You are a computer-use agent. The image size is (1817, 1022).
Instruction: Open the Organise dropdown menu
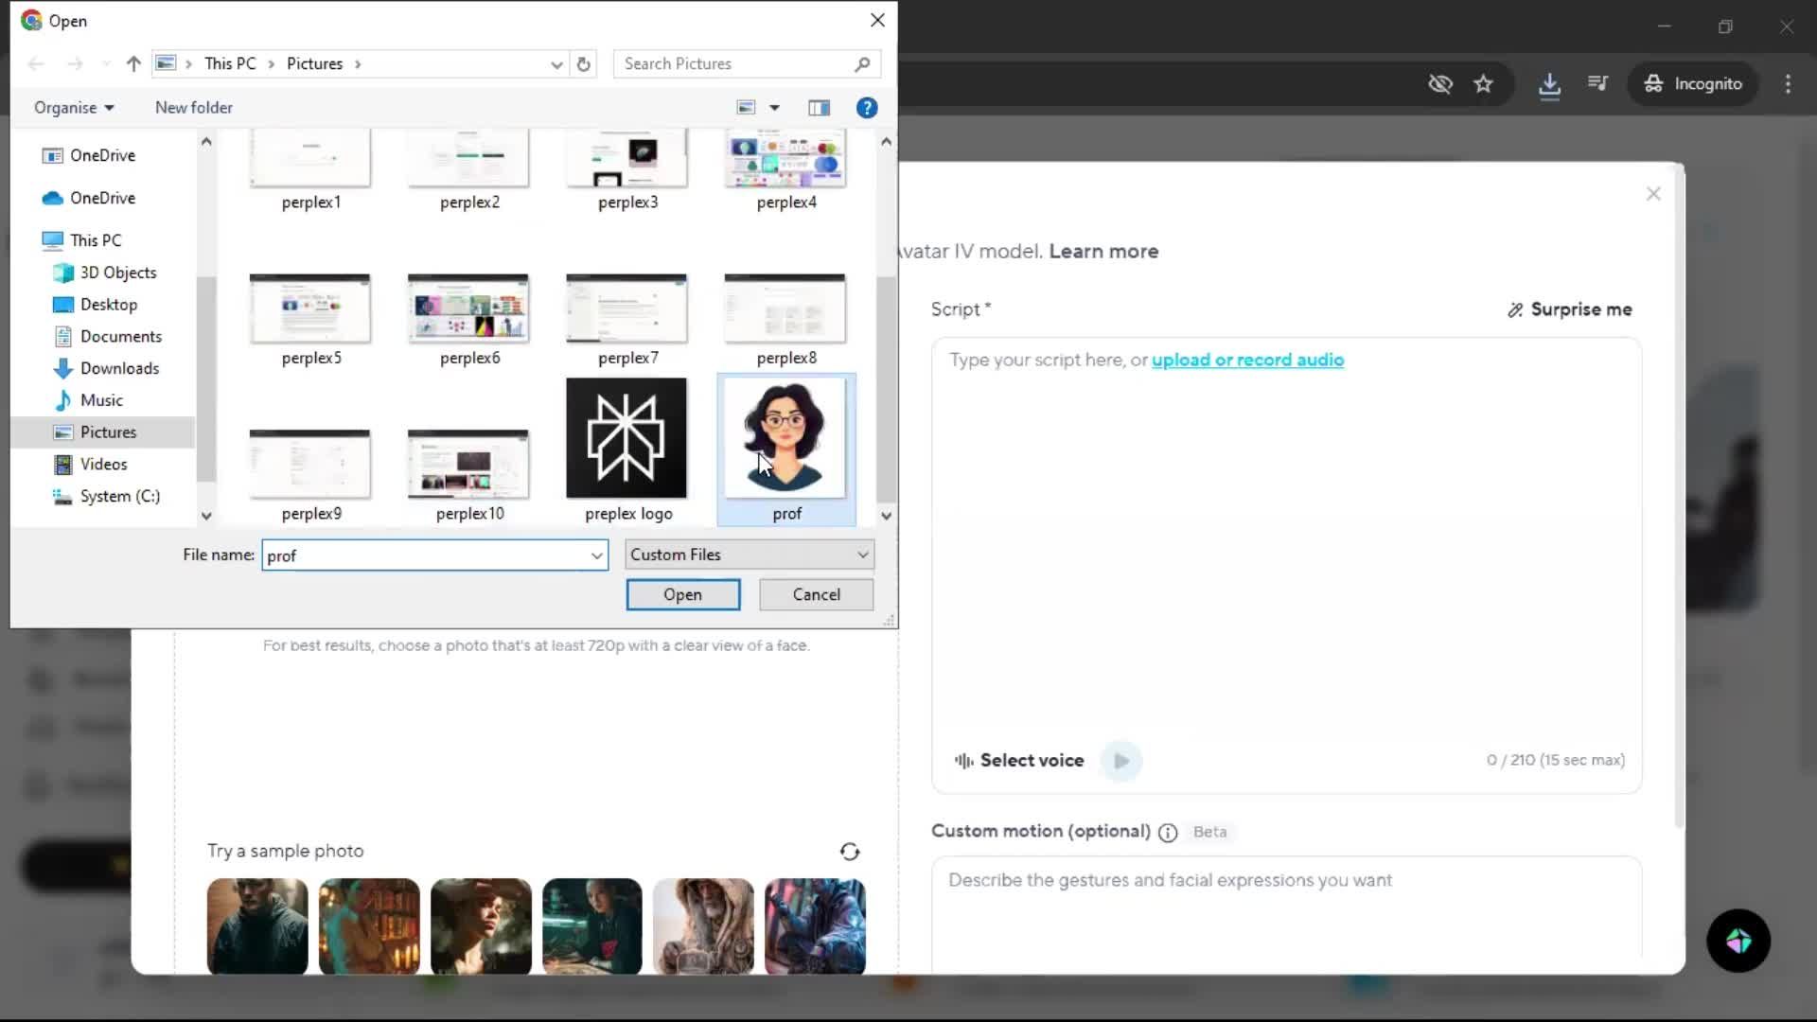click(74, 108)
